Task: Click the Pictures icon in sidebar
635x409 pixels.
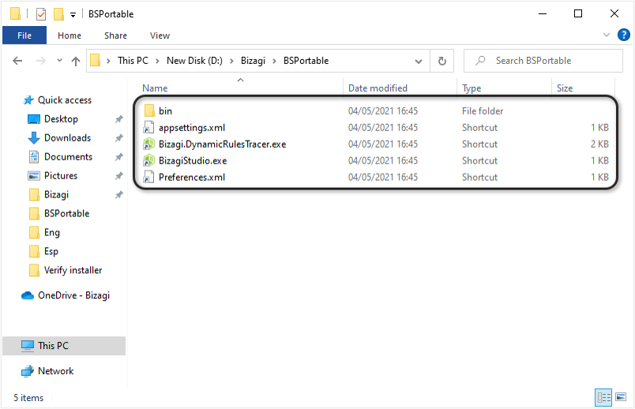Action: 34,176
